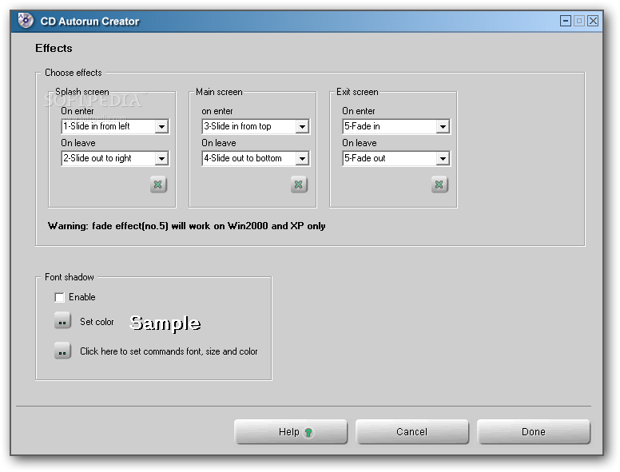Screen dimensions: 620x472
Task: Expand Splash screen On enter dropdown arrow
Action: pyautogui.click(x=161, y=126)
